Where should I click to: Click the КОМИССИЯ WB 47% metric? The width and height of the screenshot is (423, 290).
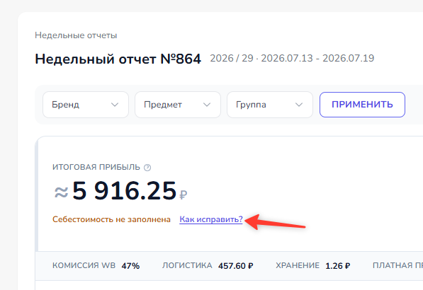(96, 266)
